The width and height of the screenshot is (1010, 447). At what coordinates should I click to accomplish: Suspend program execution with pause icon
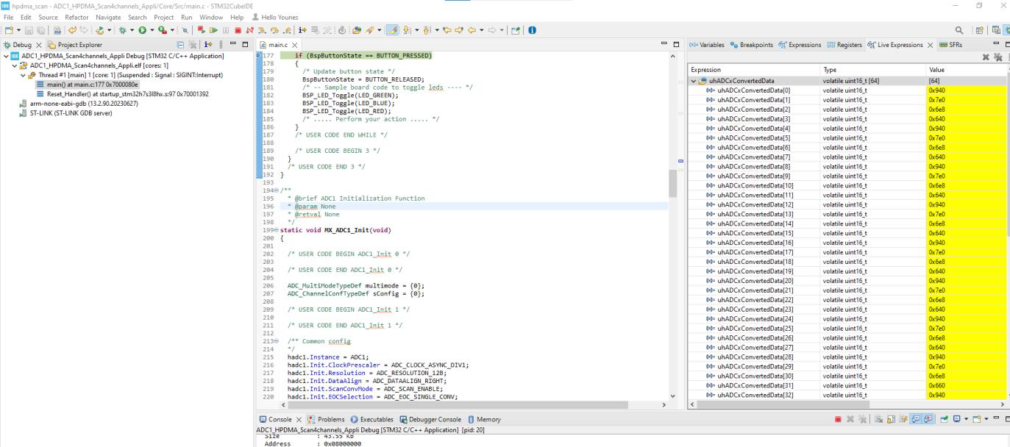[226, 29]
